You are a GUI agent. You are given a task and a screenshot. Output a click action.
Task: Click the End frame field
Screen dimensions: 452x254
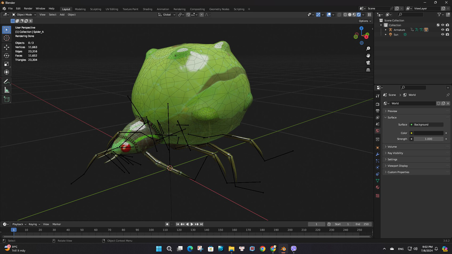tap(362, 224)
